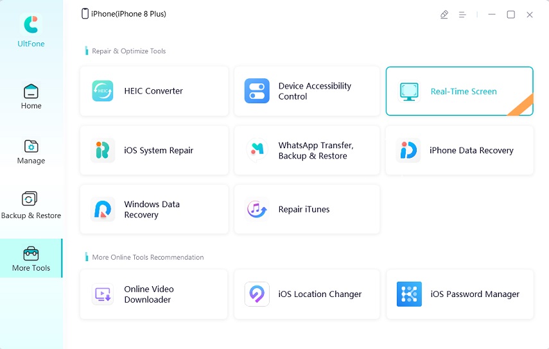Screen dimensions: 549x349
Task: Open the Real-Time Screen label
Action: [x=464, y=91]
